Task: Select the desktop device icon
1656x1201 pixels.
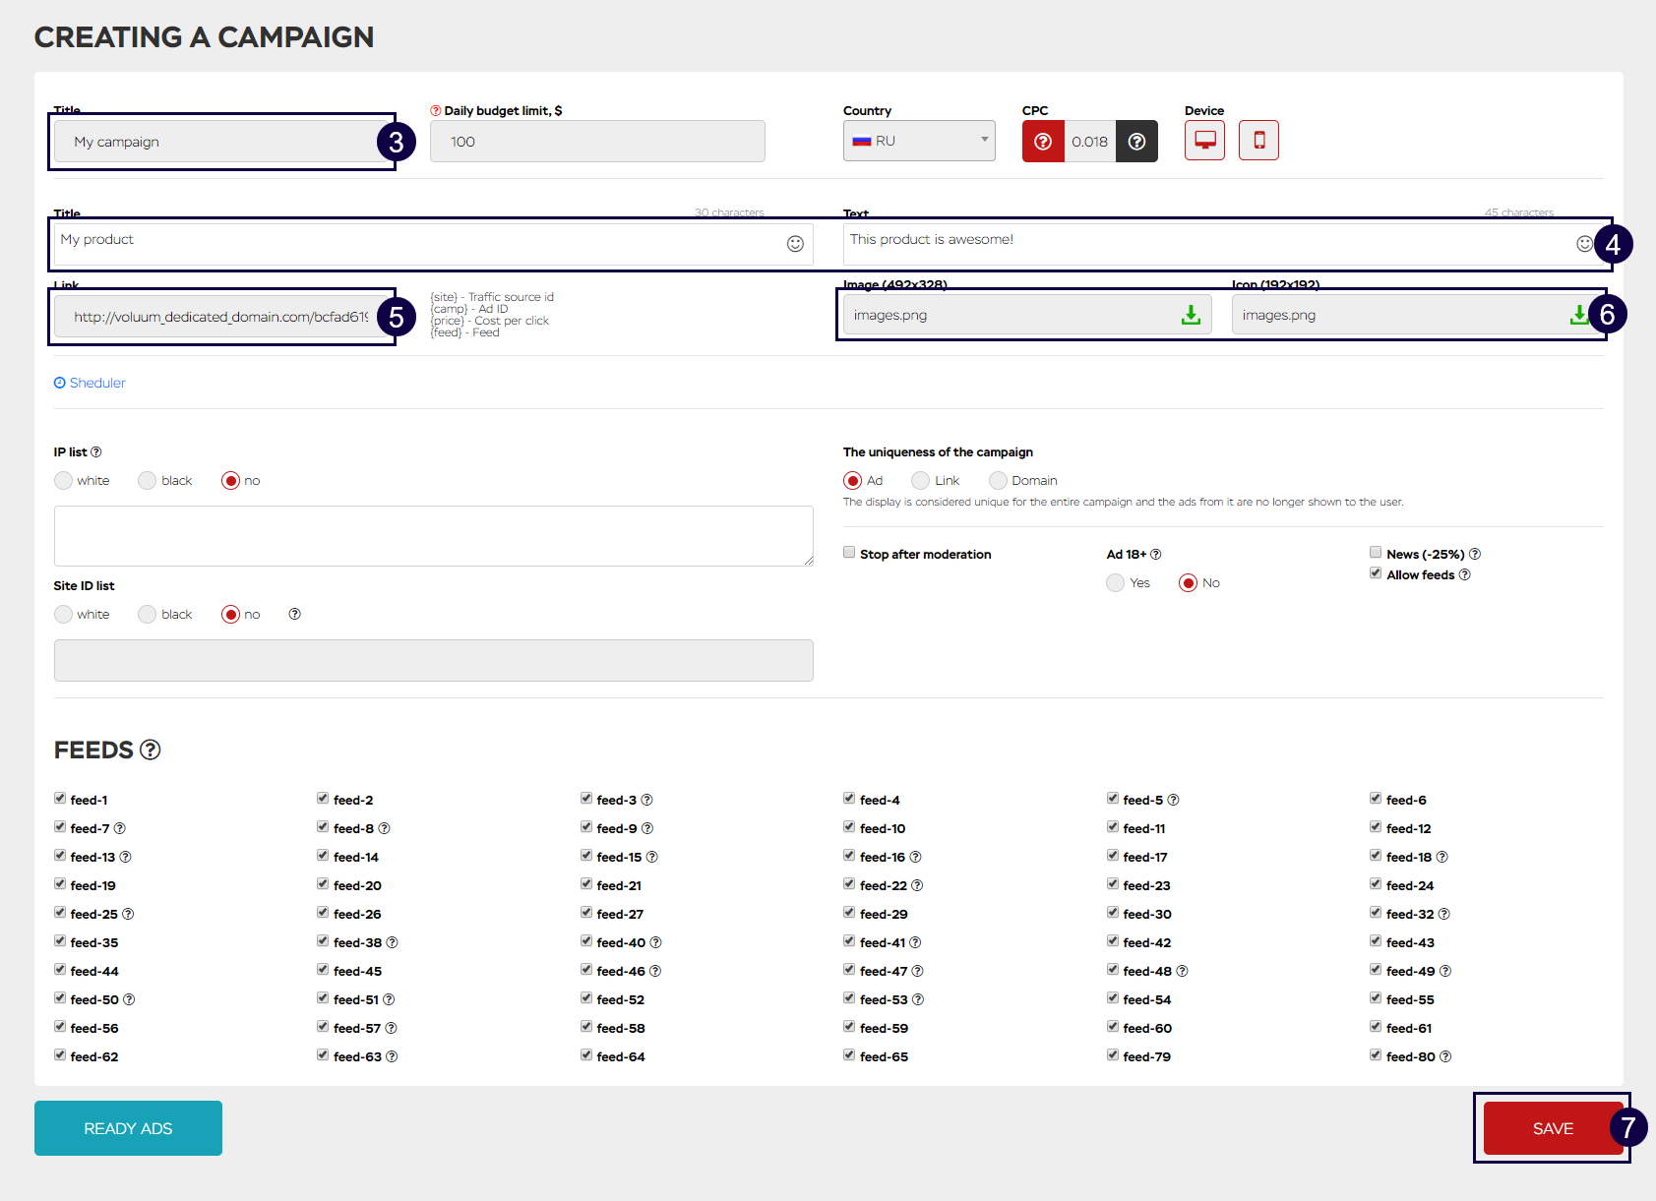Action: pyautogui.click(x=1204, y=141)
